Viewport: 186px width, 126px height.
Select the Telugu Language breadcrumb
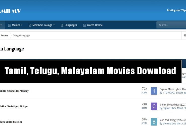coord(21,36)
